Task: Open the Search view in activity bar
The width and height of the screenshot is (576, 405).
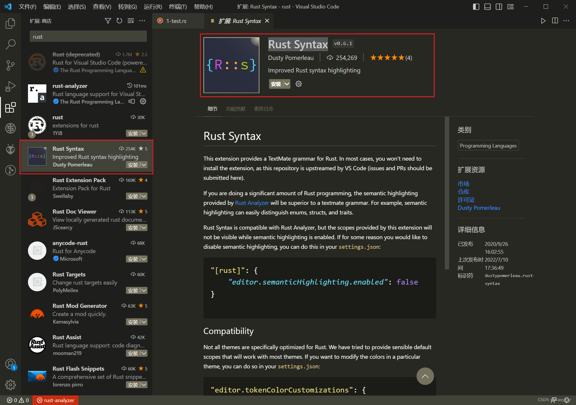Action: point(10,45)
